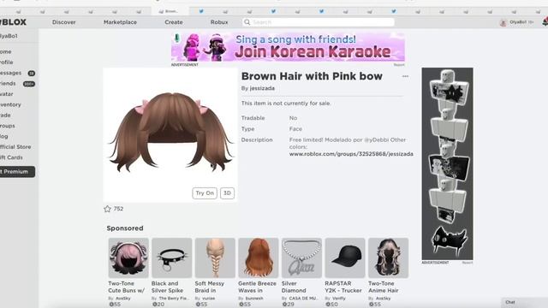Image resolution: width=548 pixels, height=308 pixels.
Task: Click the vertical avatar shirt advertisement
Action: (x=447, y=163)
